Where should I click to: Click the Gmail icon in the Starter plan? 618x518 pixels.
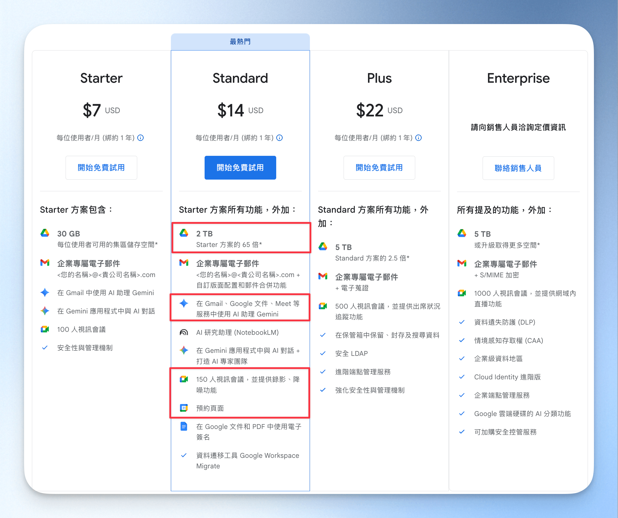coord(45,263)
